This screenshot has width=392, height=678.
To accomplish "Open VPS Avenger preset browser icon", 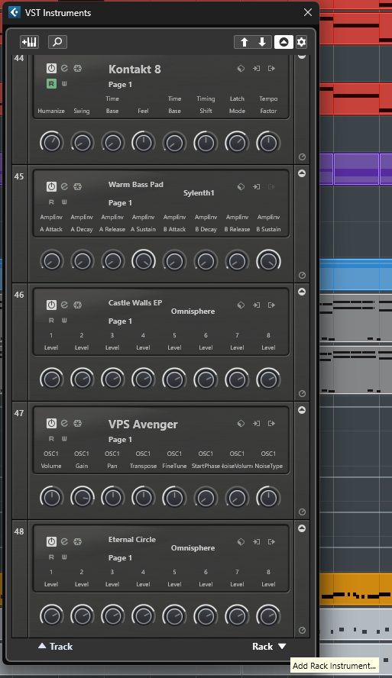I will pyautogui.click(x=241, y=423).
